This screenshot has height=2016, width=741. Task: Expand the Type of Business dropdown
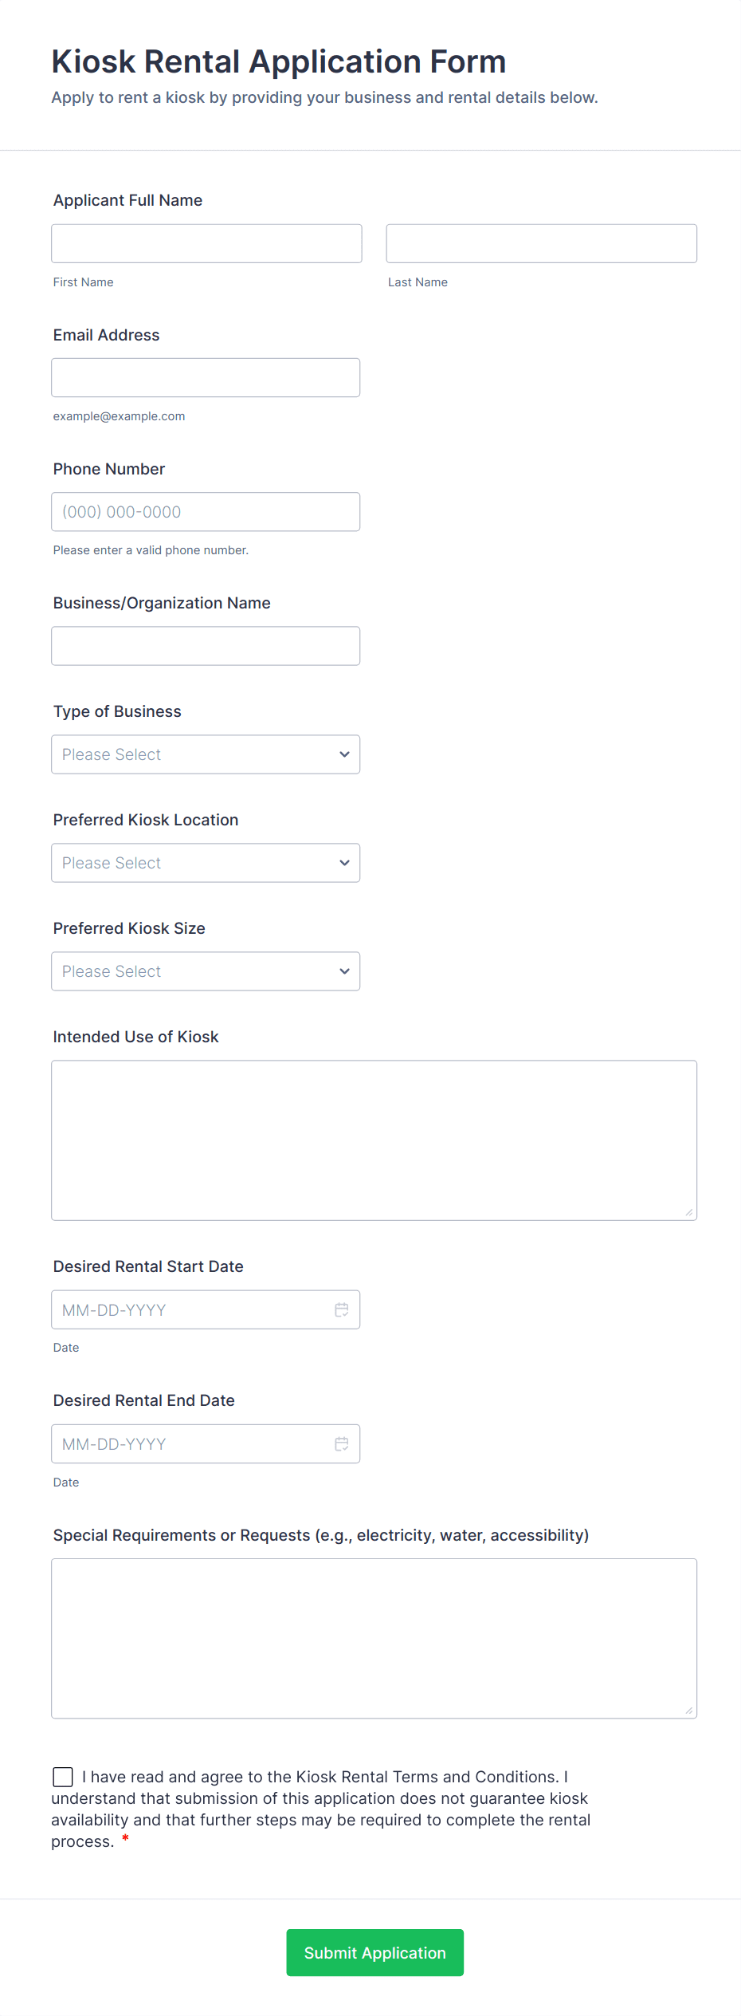pos(206,754)
